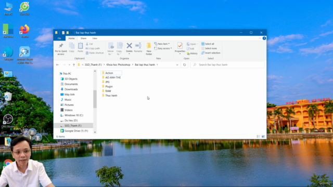Select the AO ANH THE folder
The image size is (333, 187).
111,77
